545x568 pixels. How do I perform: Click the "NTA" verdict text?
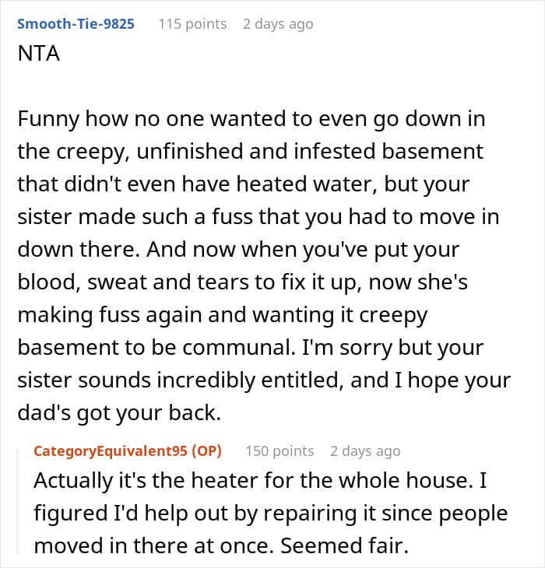click(x=39, y=55)
